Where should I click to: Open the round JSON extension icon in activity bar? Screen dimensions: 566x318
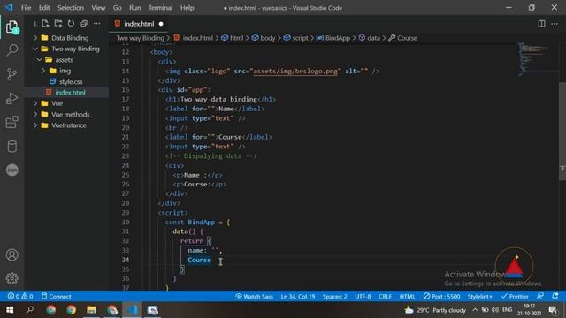(11, 170)
